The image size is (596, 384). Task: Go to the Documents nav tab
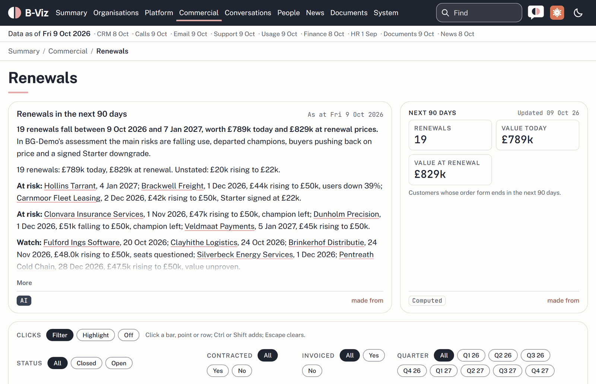(349, 13)
